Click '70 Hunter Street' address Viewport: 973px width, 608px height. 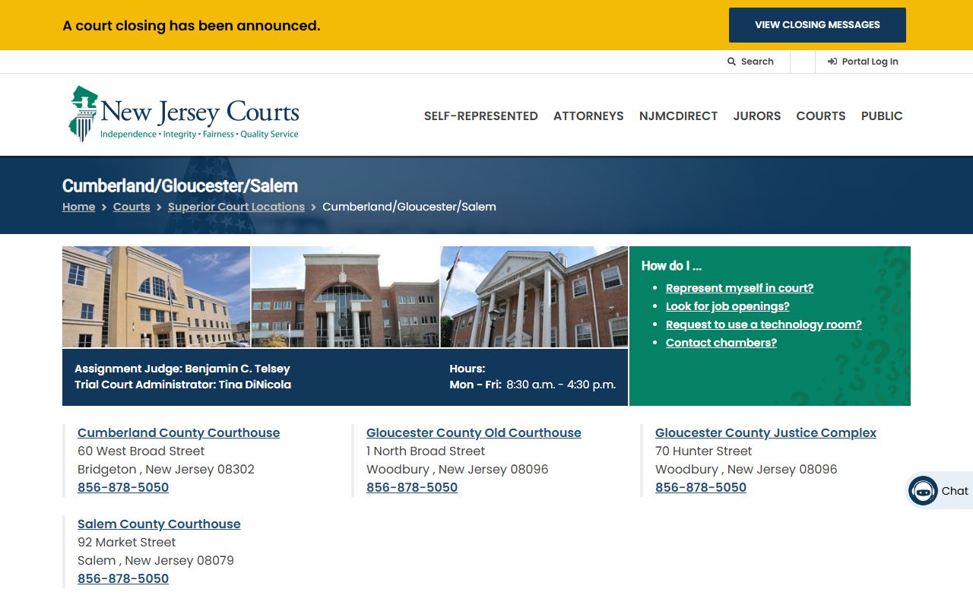coord(704,451)
